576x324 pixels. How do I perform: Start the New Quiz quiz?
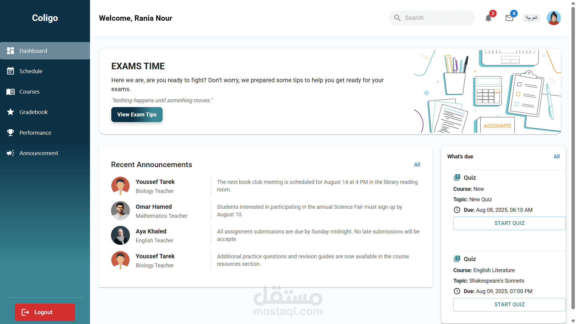pos(509,223)
